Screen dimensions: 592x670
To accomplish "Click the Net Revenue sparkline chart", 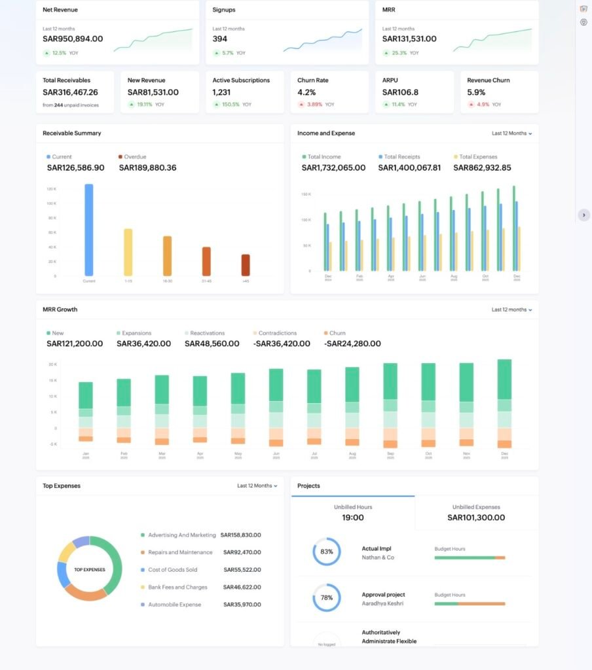I will click(x=153, y=40).
